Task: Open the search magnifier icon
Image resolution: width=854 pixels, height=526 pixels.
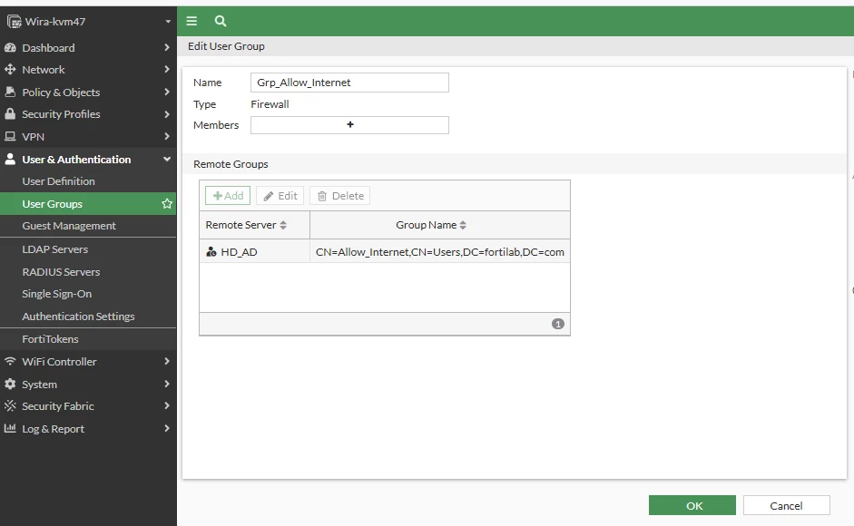Action: (221, 21)
